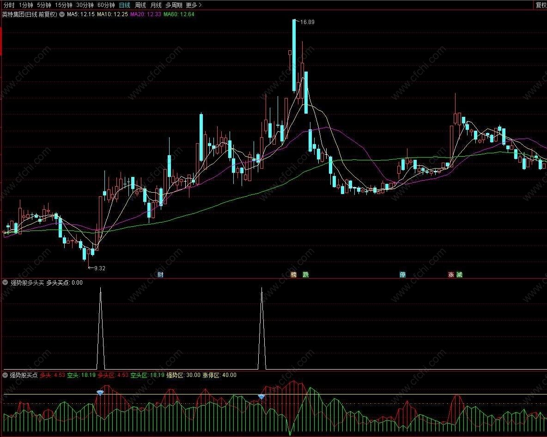Viewport: 547px width, 437px height.
Task: Click the 榜 event marker
Action: click(x=293, y=274)
